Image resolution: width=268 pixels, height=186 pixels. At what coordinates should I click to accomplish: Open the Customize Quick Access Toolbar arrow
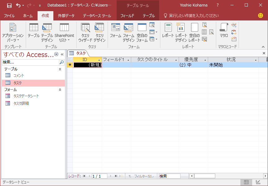pos(40,6)
